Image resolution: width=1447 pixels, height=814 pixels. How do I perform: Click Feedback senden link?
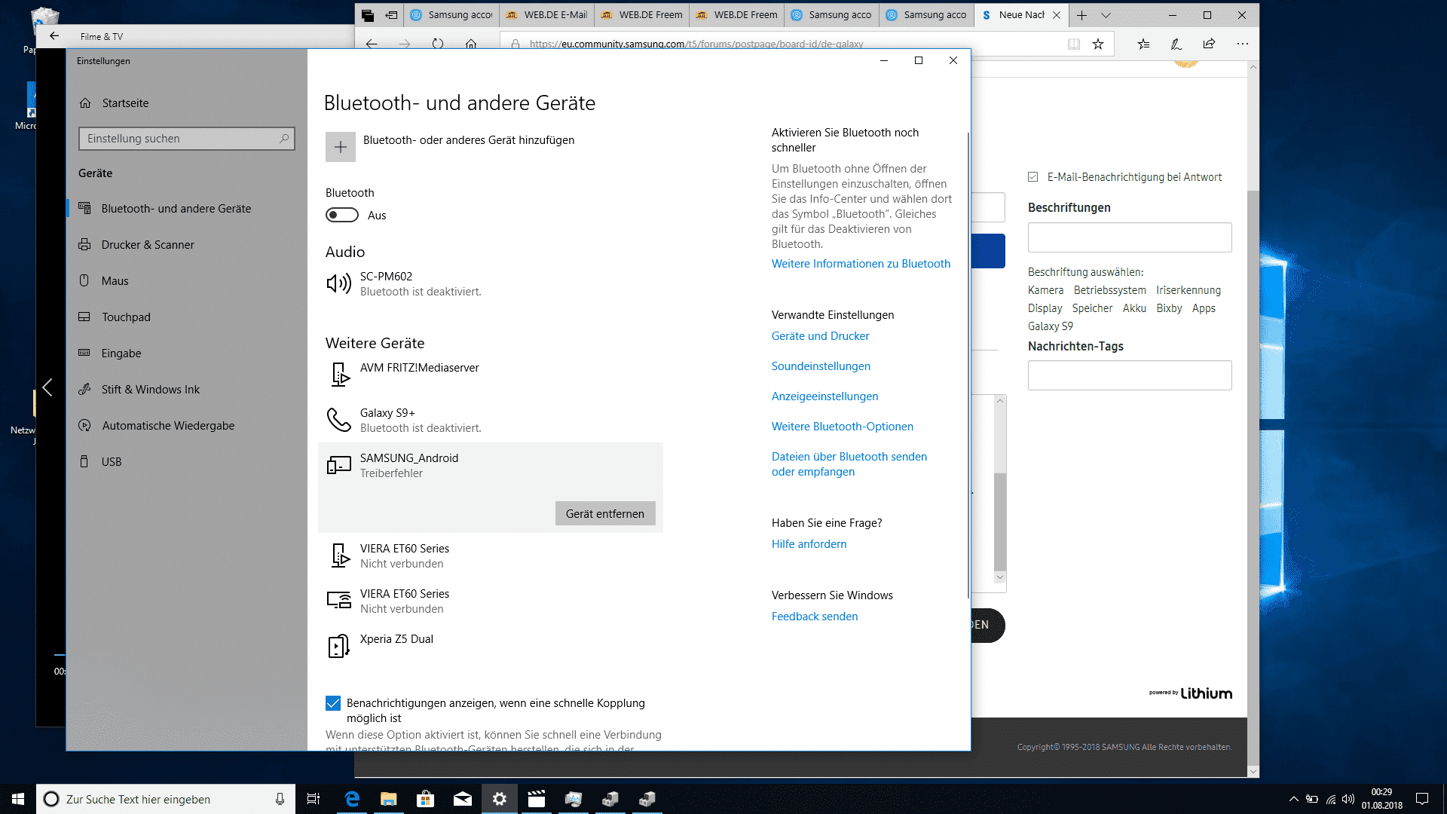click(815, 617)
